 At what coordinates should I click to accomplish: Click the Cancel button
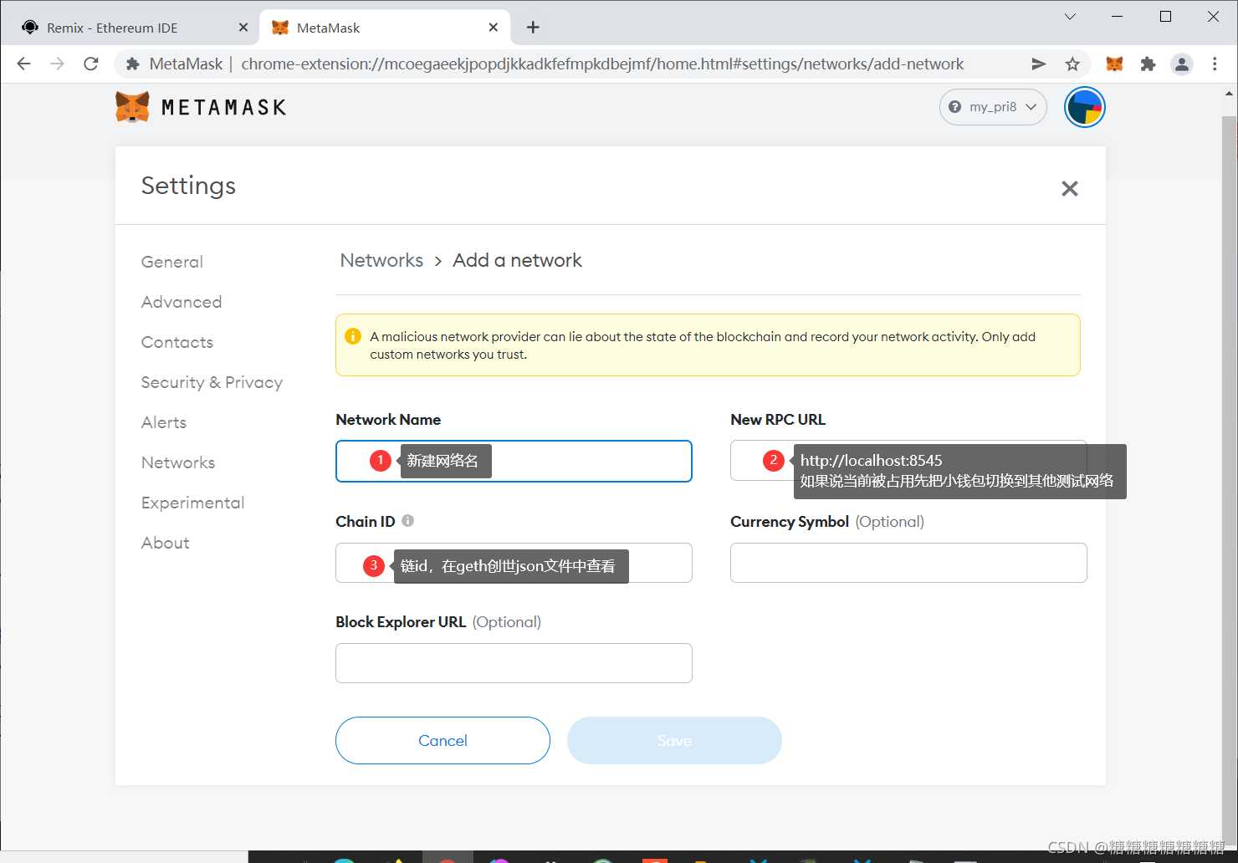pyautogui.click(x=443, y=740)
